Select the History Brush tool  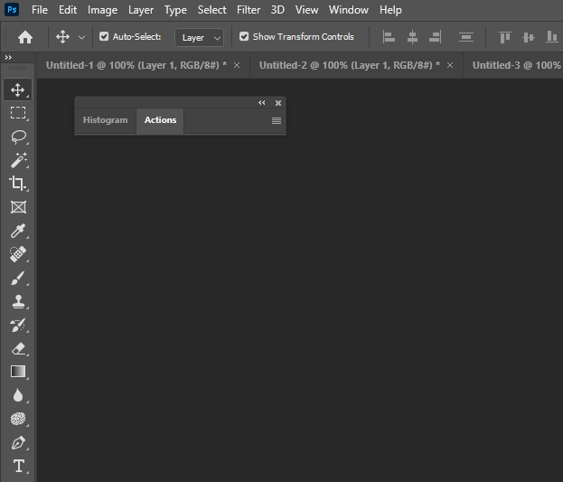18,326
